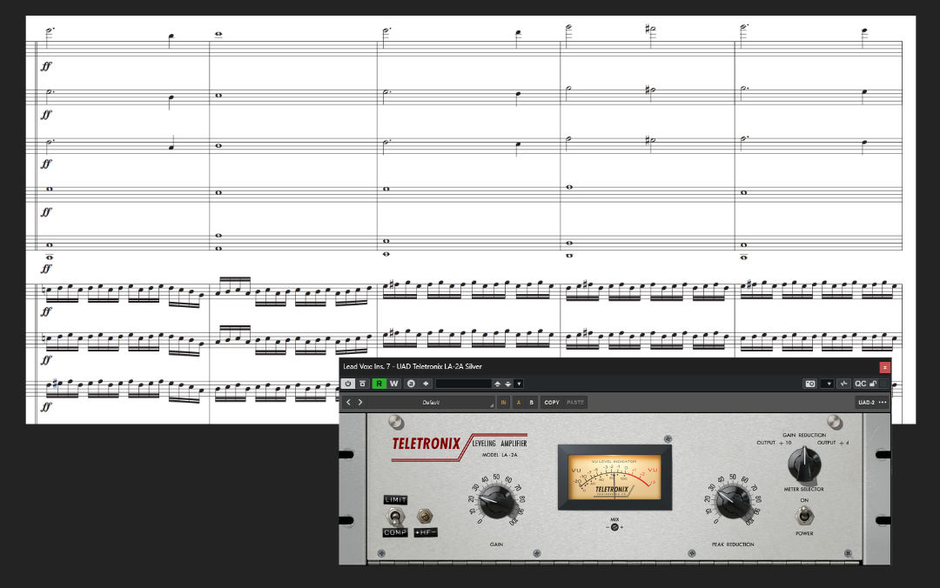940x588 pixels.
Task: Click the copy-settings arrow icon next to compare
Action: tap(426, 384)
